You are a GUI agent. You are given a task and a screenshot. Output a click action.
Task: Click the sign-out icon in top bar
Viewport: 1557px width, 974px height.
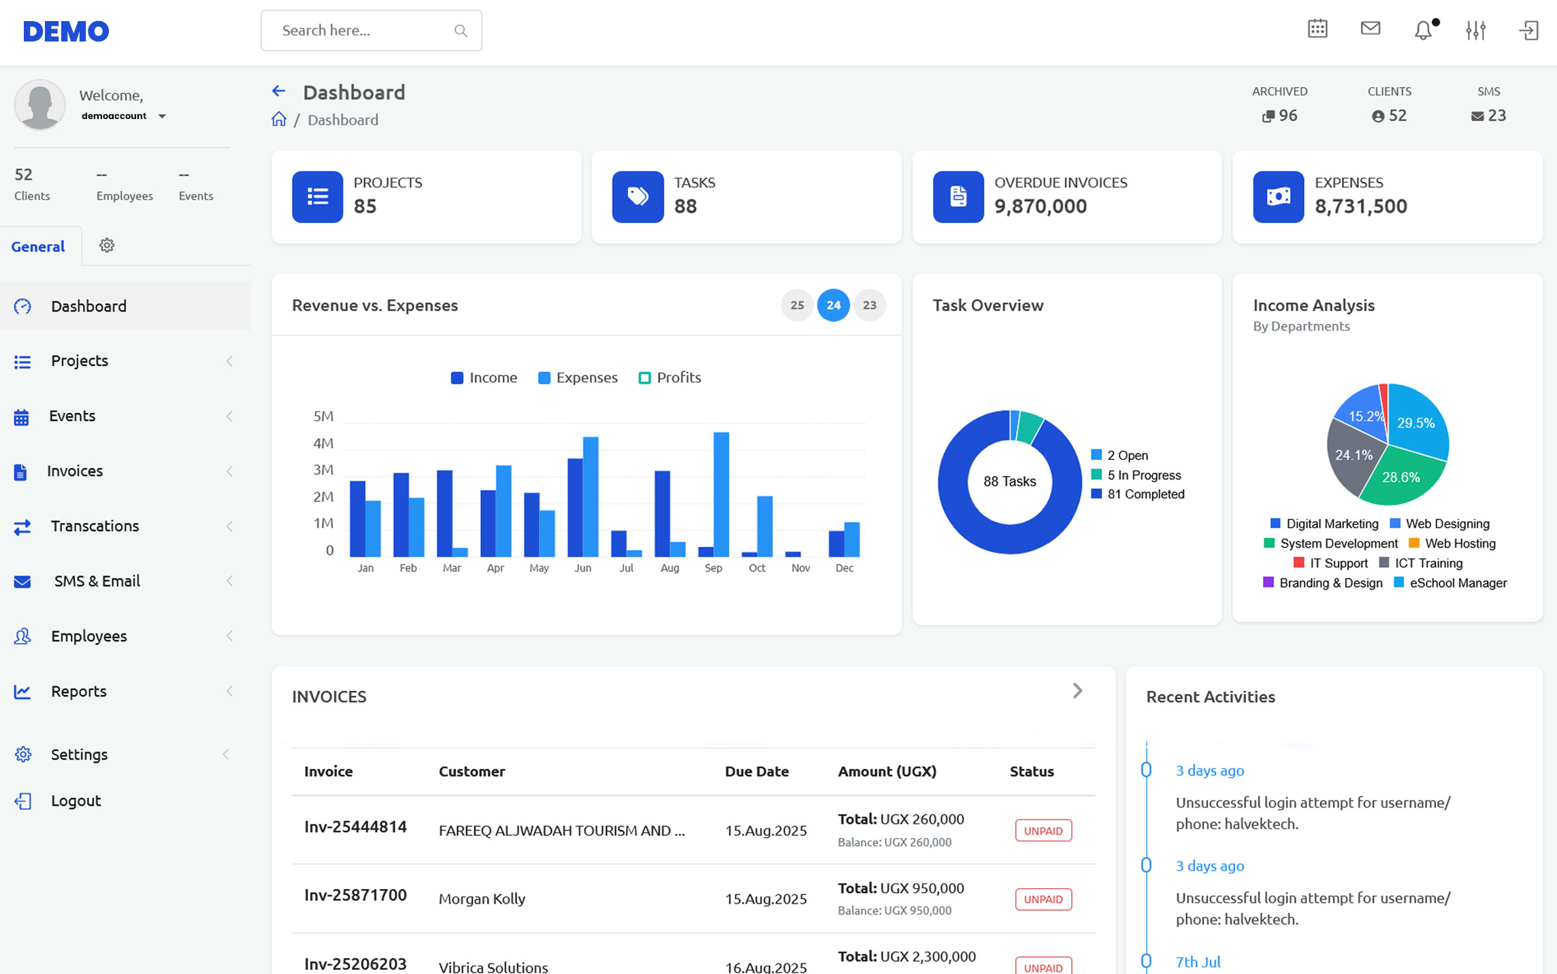[1528, 30]
